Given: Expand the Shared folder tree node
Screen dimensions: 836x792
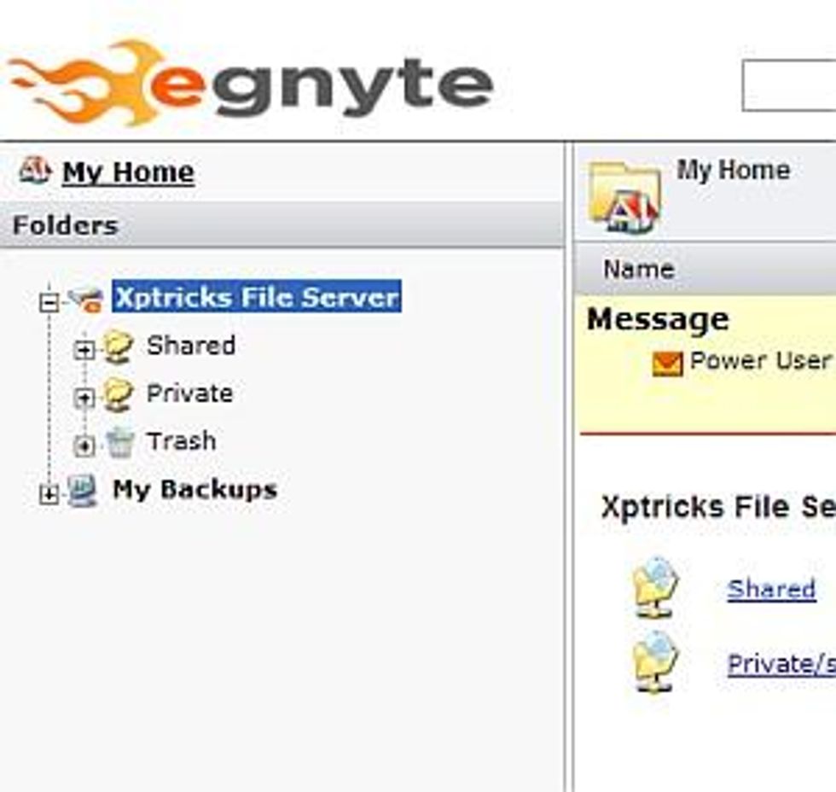Looking at the screenshot, I should coord(84,349).
